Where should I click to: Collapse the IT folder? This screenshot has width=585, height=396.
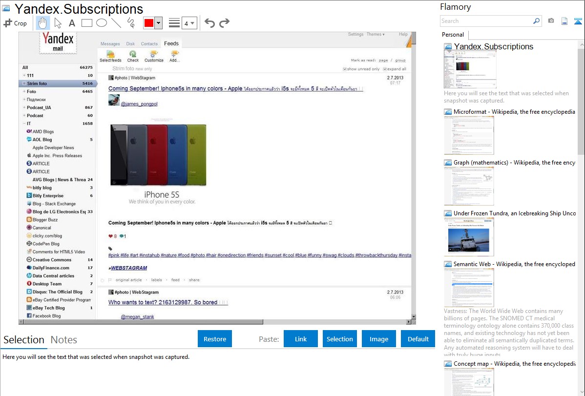pyautogui.click(x=24, y=124)
